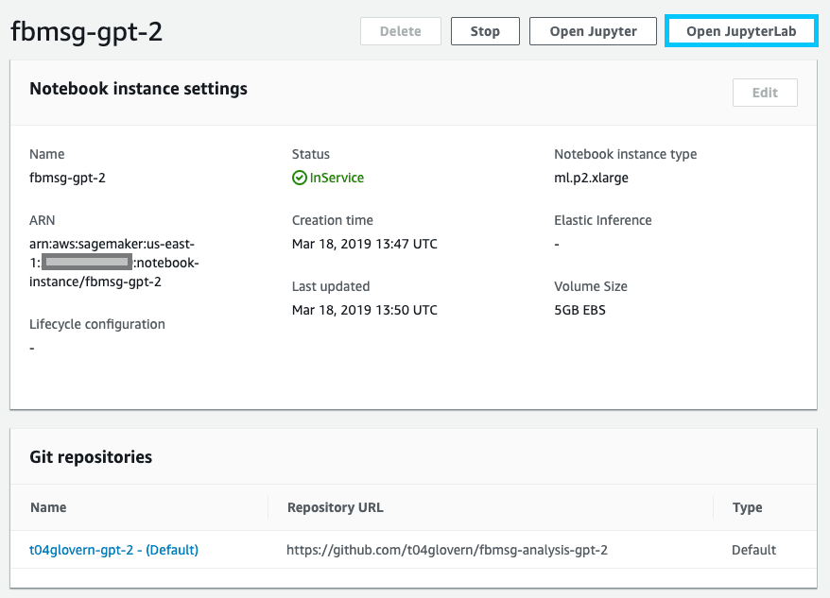Click the Name column header

[48, 507]
